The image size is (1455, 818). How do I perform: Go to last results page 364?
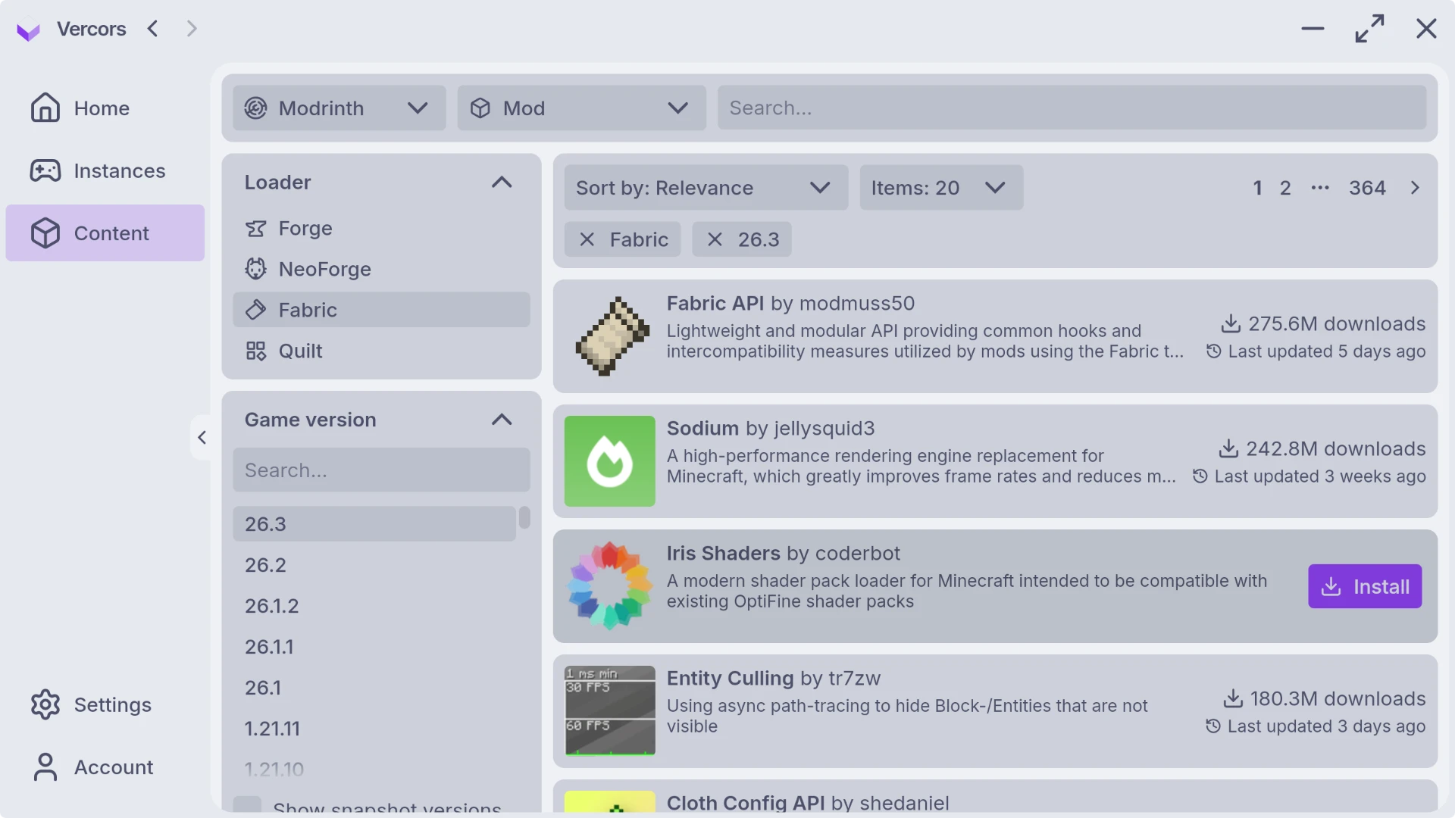(1367, 188)
